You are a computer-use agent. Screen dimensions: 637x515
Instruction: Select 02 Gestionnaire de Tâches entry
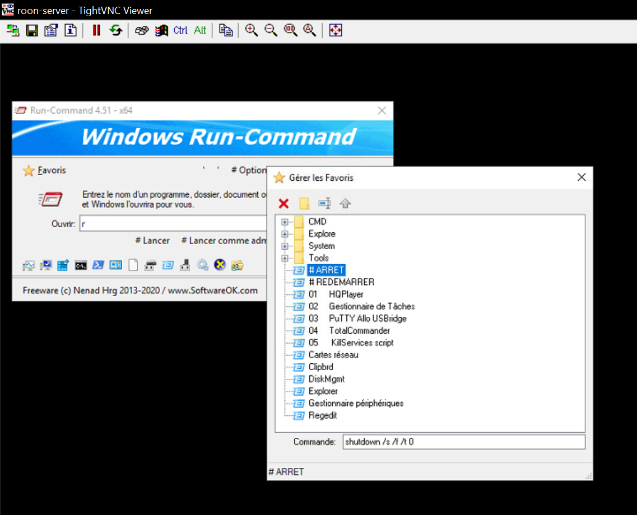[x=361, y=306]
